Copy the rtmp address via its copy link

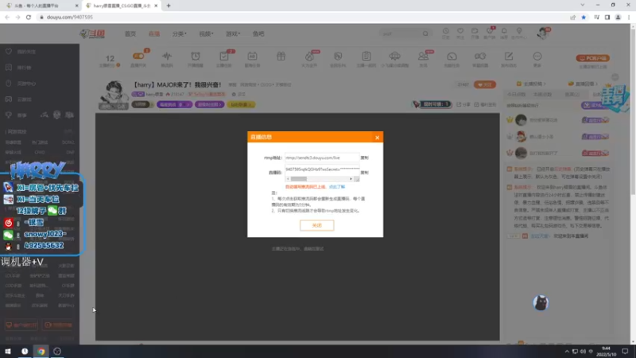(x=365, y=158)
